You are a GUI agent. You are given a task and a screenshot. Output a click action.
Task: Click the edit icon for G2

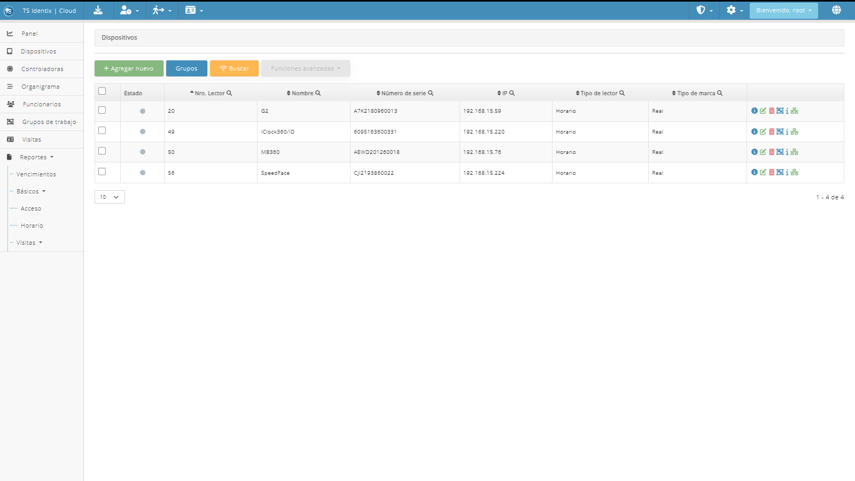click(x=763, y=111)
